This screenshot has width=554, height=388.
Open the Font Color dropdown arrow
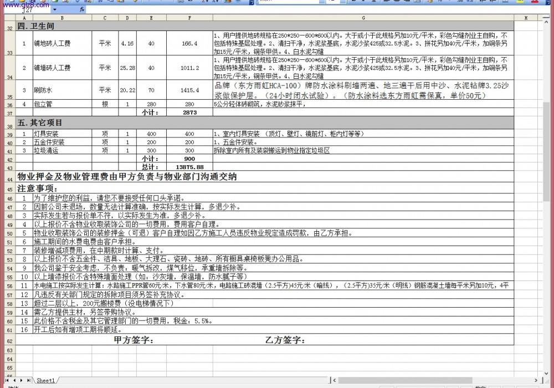pyautogui.click(x=542, y=2)
